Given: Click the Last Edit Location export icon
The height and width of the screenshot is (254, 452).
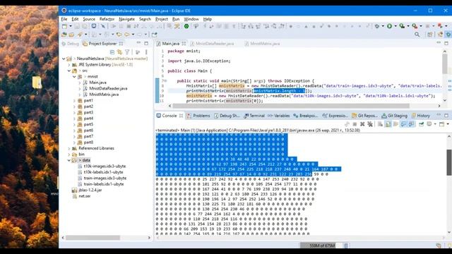Looking at the screenshot, I should click(155, 35).
